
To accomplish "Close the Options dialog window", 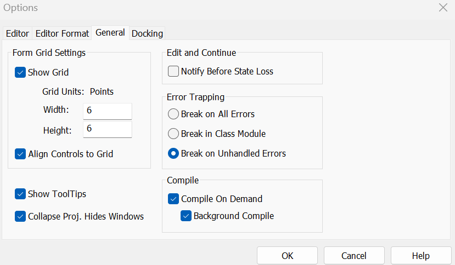I will [x=443, y=8].
